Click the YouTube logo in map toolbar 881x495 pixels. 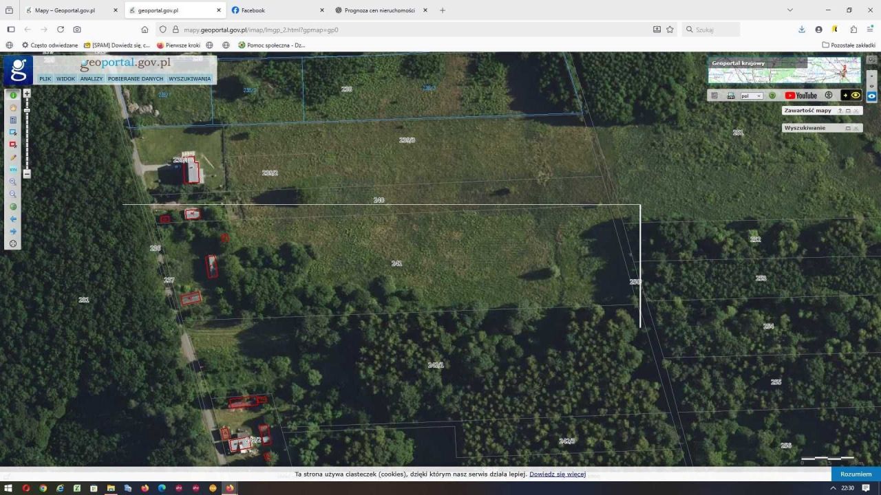click(801, 96)
